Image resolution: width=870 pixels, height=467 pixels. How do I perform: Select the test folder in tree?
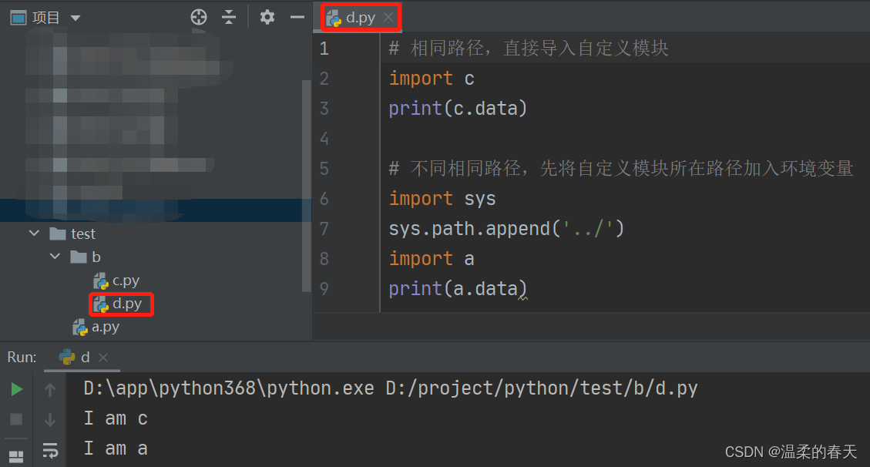click(x=83, y=234)
